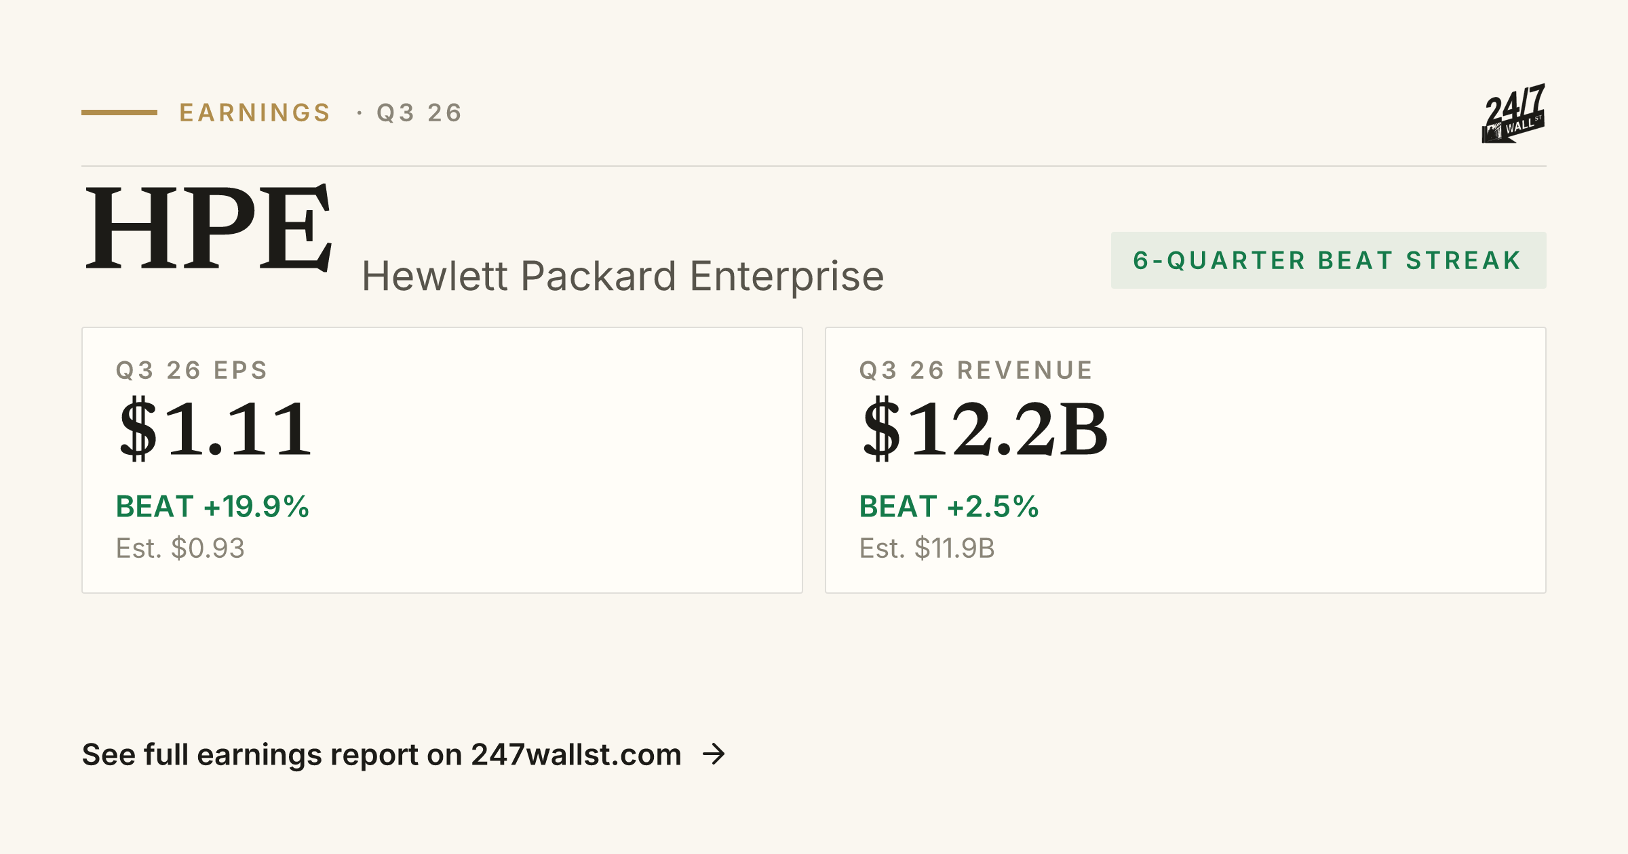The height and width of the screenshot is (854, 1628).
Task: Click the Est. $0.93 EPS estimate
Action: (x=180, y=548)
